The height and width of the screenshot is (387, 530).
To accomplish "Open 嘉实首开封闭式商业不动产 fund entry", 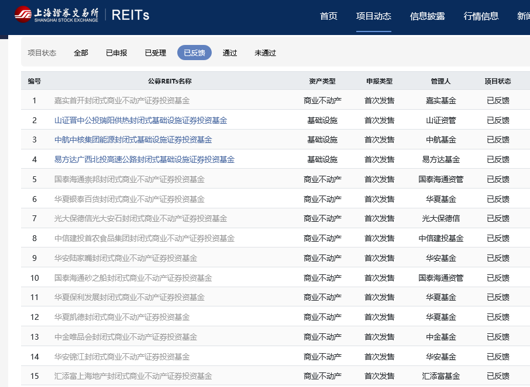I will pos(122,100).
